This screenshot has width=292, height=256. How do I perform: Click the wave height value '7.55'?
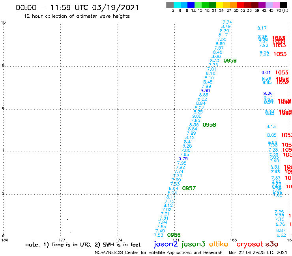(222, 39)
